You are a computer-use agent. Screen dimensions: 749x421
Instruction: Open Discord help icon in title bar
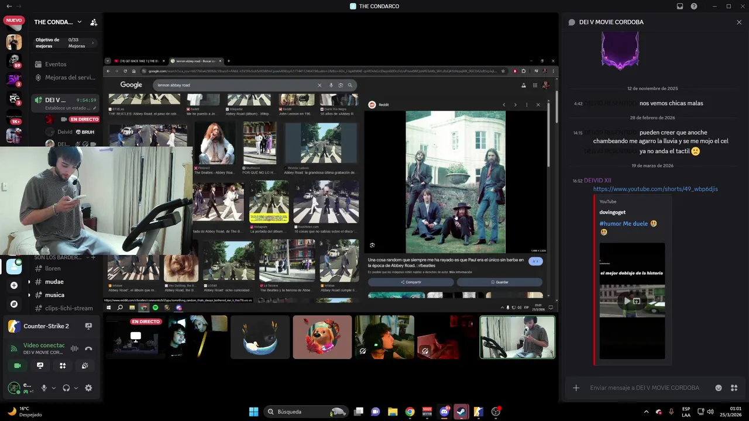[x=694, y=6]
